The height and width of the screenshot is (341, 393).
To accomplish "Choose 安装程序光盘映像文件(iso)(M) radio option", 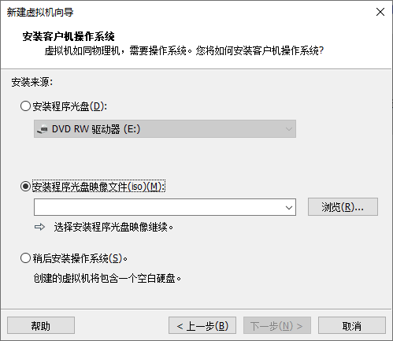I will coord(25,187).
